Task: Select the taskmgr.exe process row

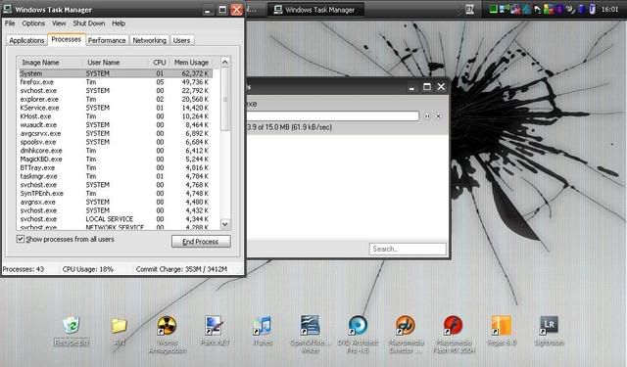Action: (x=116, y=176)
